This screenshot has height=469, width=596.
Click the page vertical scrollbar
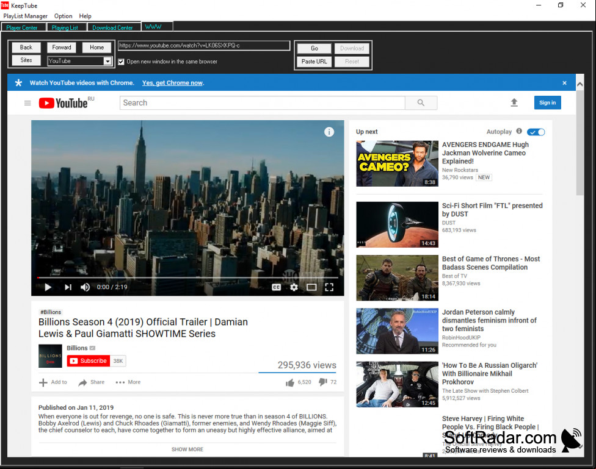pyautogui.click(x=580, y=143)
